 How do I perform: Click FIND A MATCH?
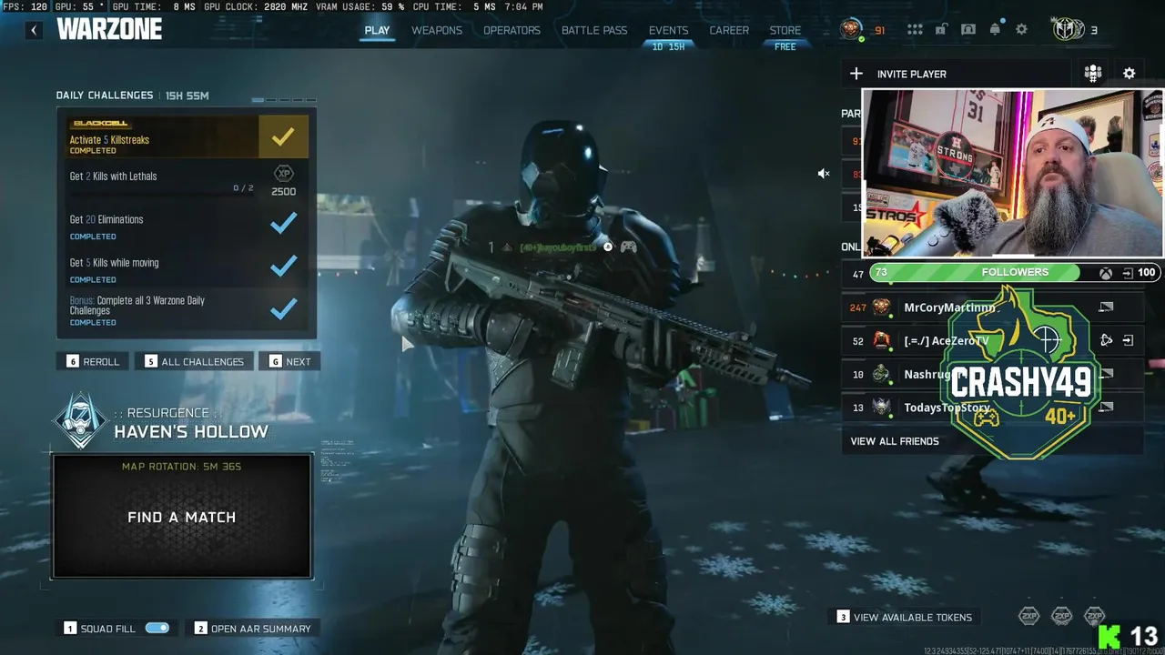pos(182,516)
